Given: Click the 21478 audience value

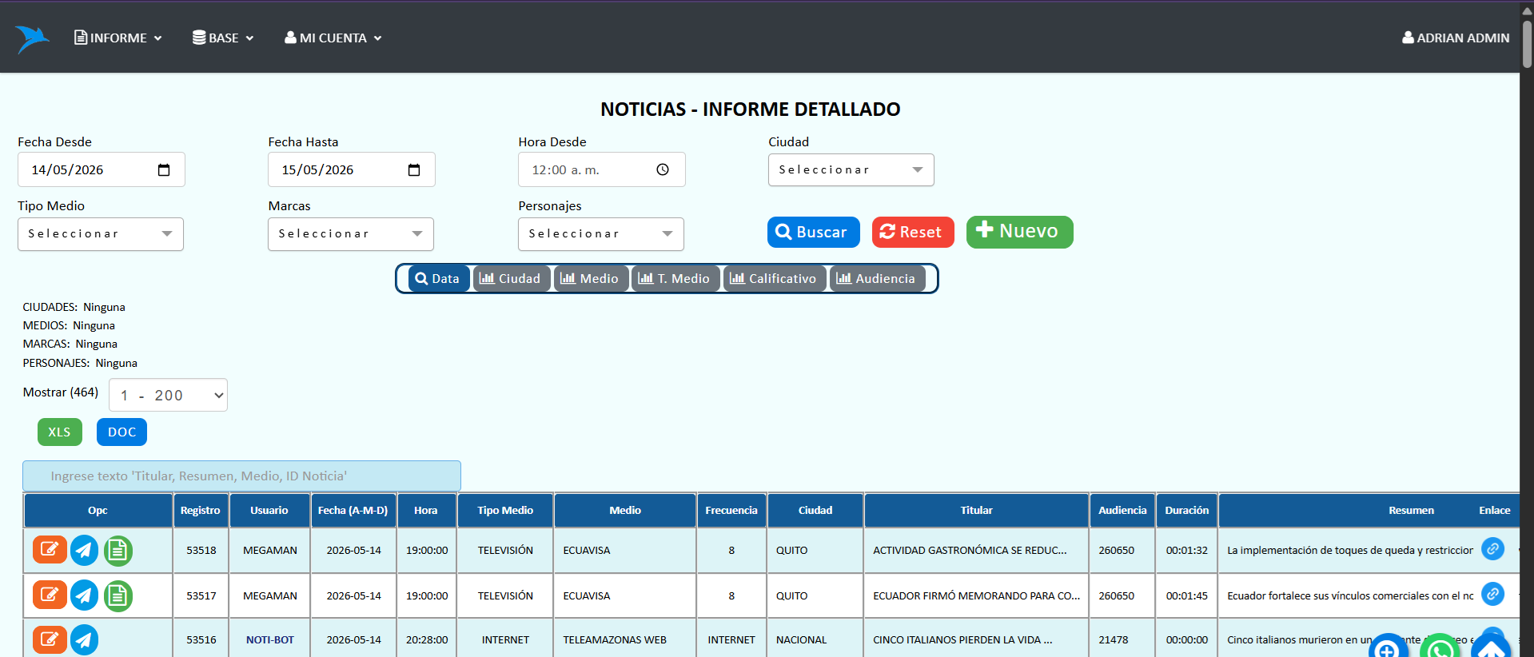Looking at the screenshot, I should [x=1114, y=639].
